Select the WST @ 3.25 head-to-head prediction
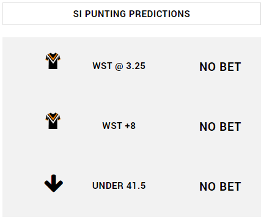264x220 pixels. pos(119,66)
